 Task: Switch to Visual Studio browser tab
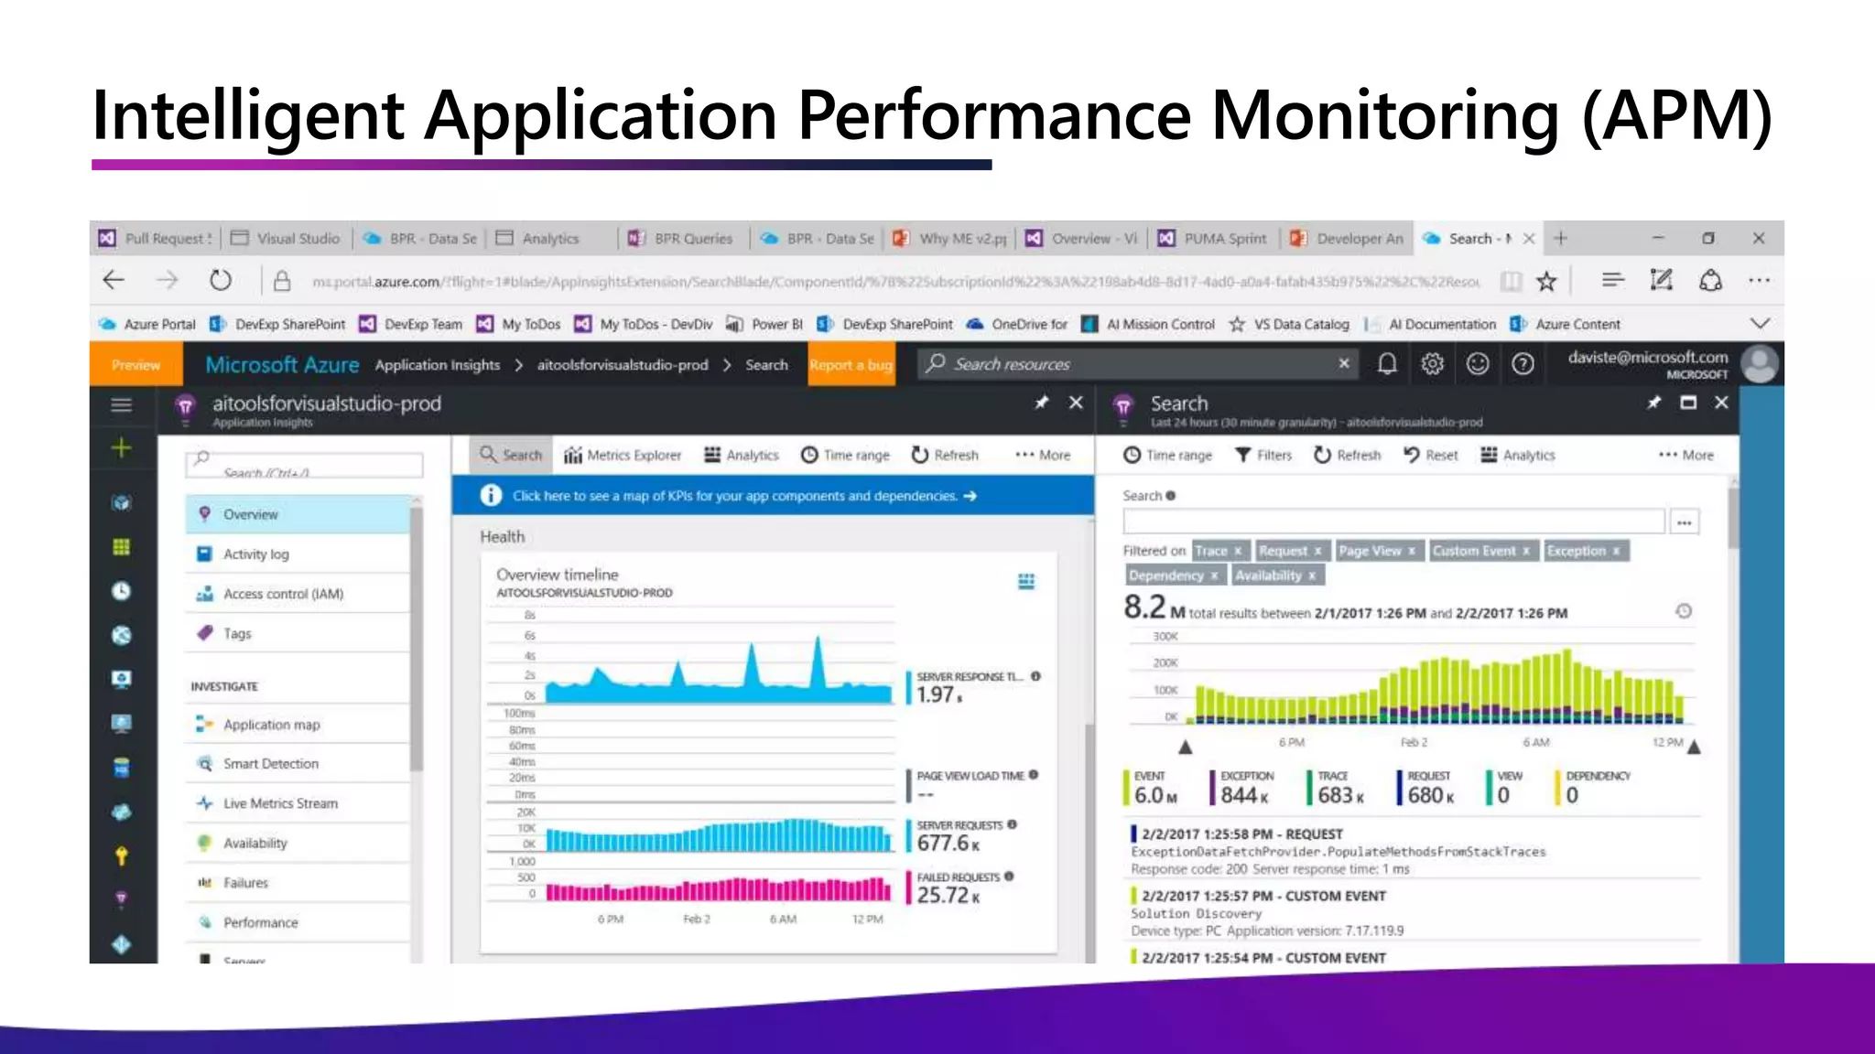point(286,238)
